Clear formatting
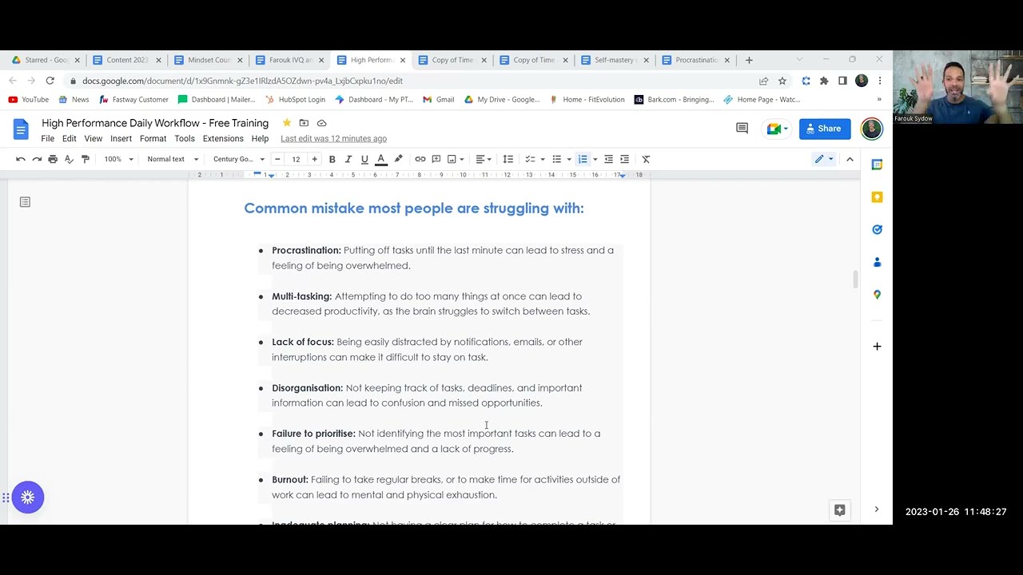The image size is (1023, 575). [x=646, y=159]
